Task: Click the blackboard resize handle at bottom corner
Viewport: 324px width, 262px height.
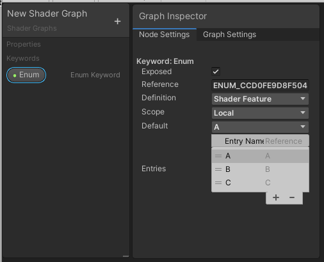Action: pos(126,256)
